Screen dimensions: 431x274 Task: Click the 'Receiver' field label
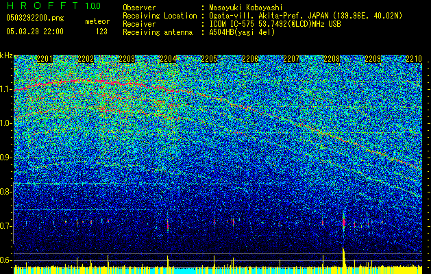click(x=139, y=24)
